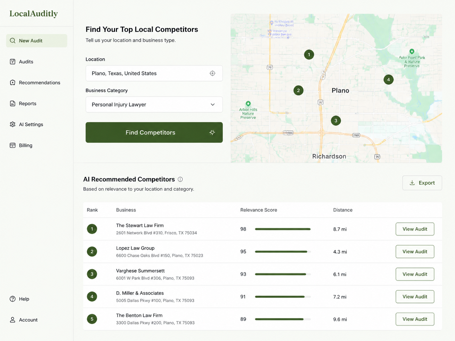Click rank badge 5 in table
This screenshot has width=455, height=341.
[x=92, y=319]
